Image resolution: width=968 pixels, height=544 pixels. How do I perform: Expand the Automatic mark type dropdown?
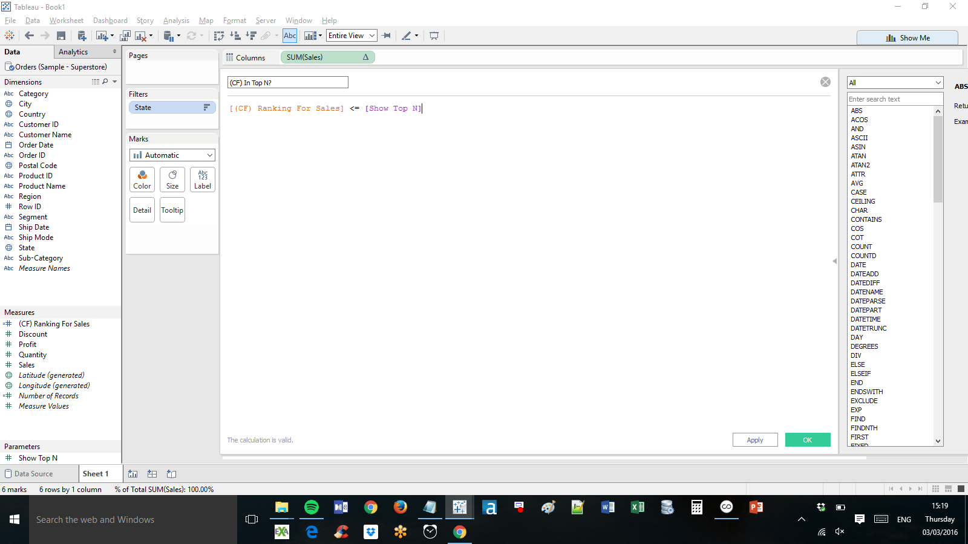(x=172, y=155)
